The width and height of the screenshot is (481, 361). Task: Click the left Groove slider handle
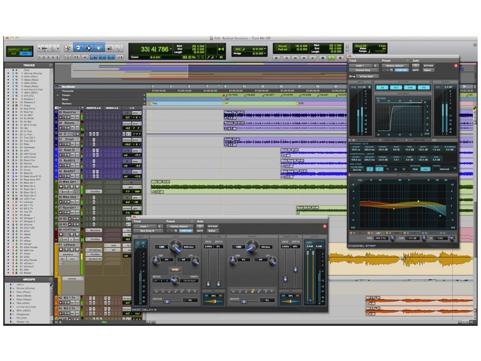coord(167,302)
